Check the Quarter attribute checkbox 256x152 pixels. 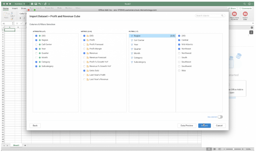tap(36, 53)
